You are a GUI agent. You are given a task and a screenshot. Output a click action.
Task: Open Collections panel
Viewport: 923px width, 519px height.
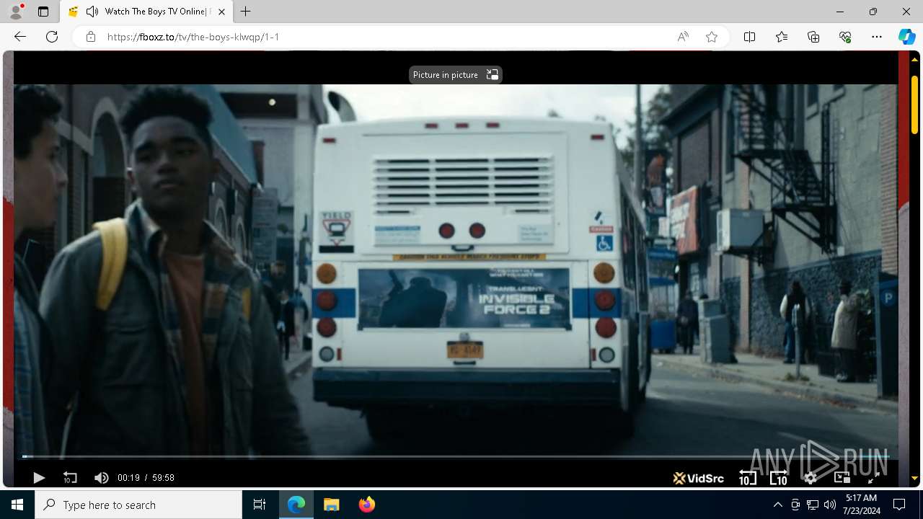pos(813,37)
